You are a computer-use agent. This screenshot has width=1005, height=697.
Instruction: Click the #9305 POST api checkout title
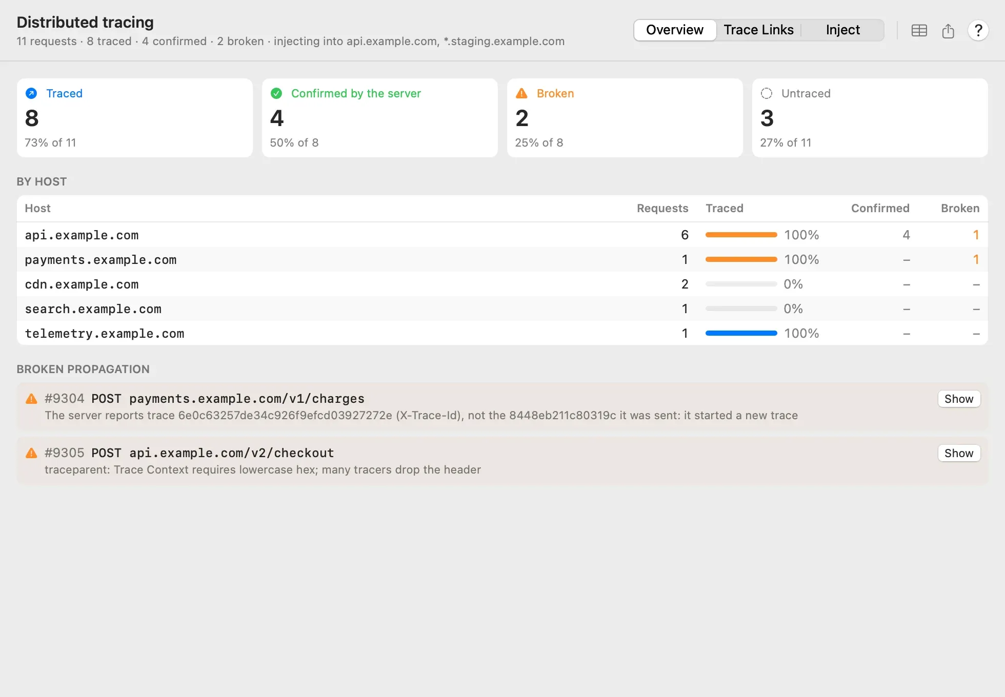click(189, 453)
